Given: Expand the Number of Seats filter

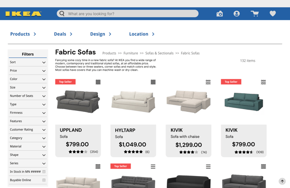Looking at the screenshot, I should click(28, 96).
